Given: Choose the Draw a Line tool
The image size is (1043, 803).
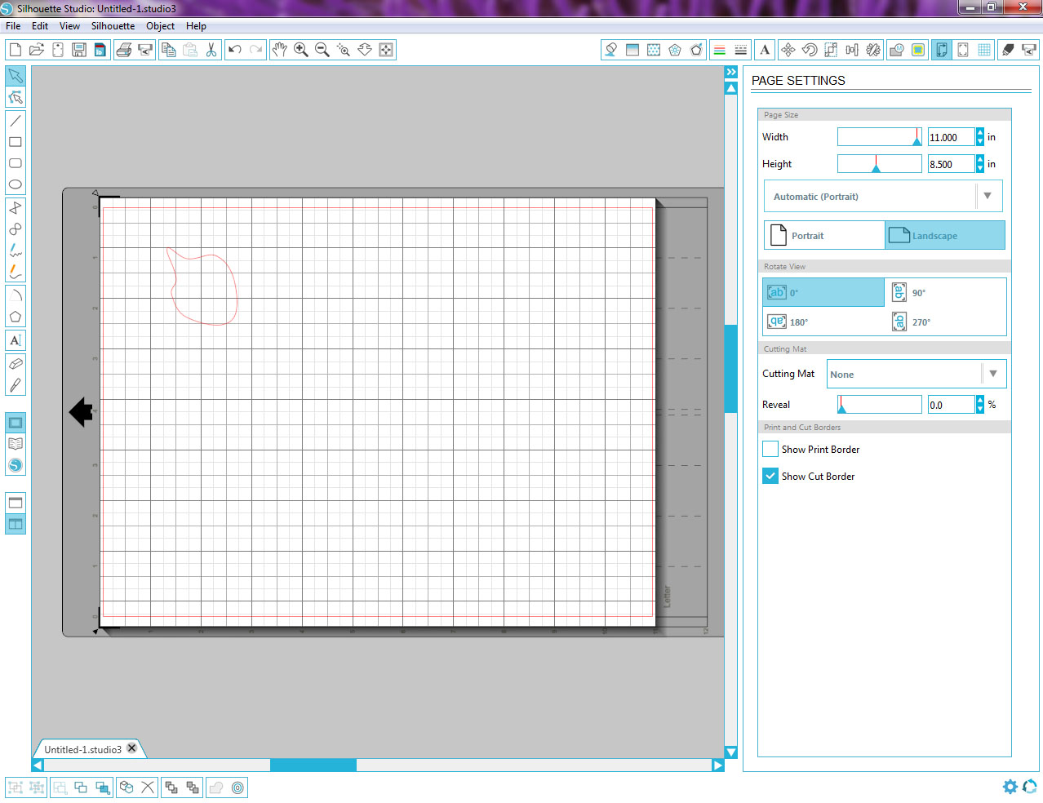Looking at the screenshot, I should coord(16,121).
